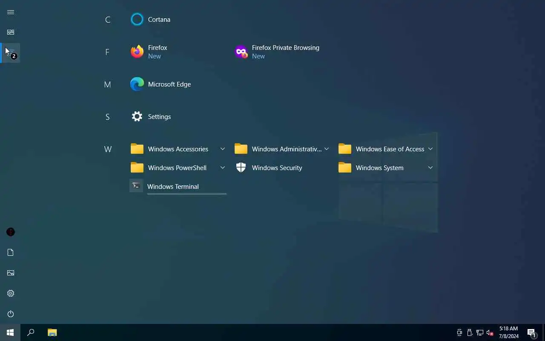The width and height of the screenshot is (545, 341).
Task: Open Pictures from the left rail
Action: 11,273
